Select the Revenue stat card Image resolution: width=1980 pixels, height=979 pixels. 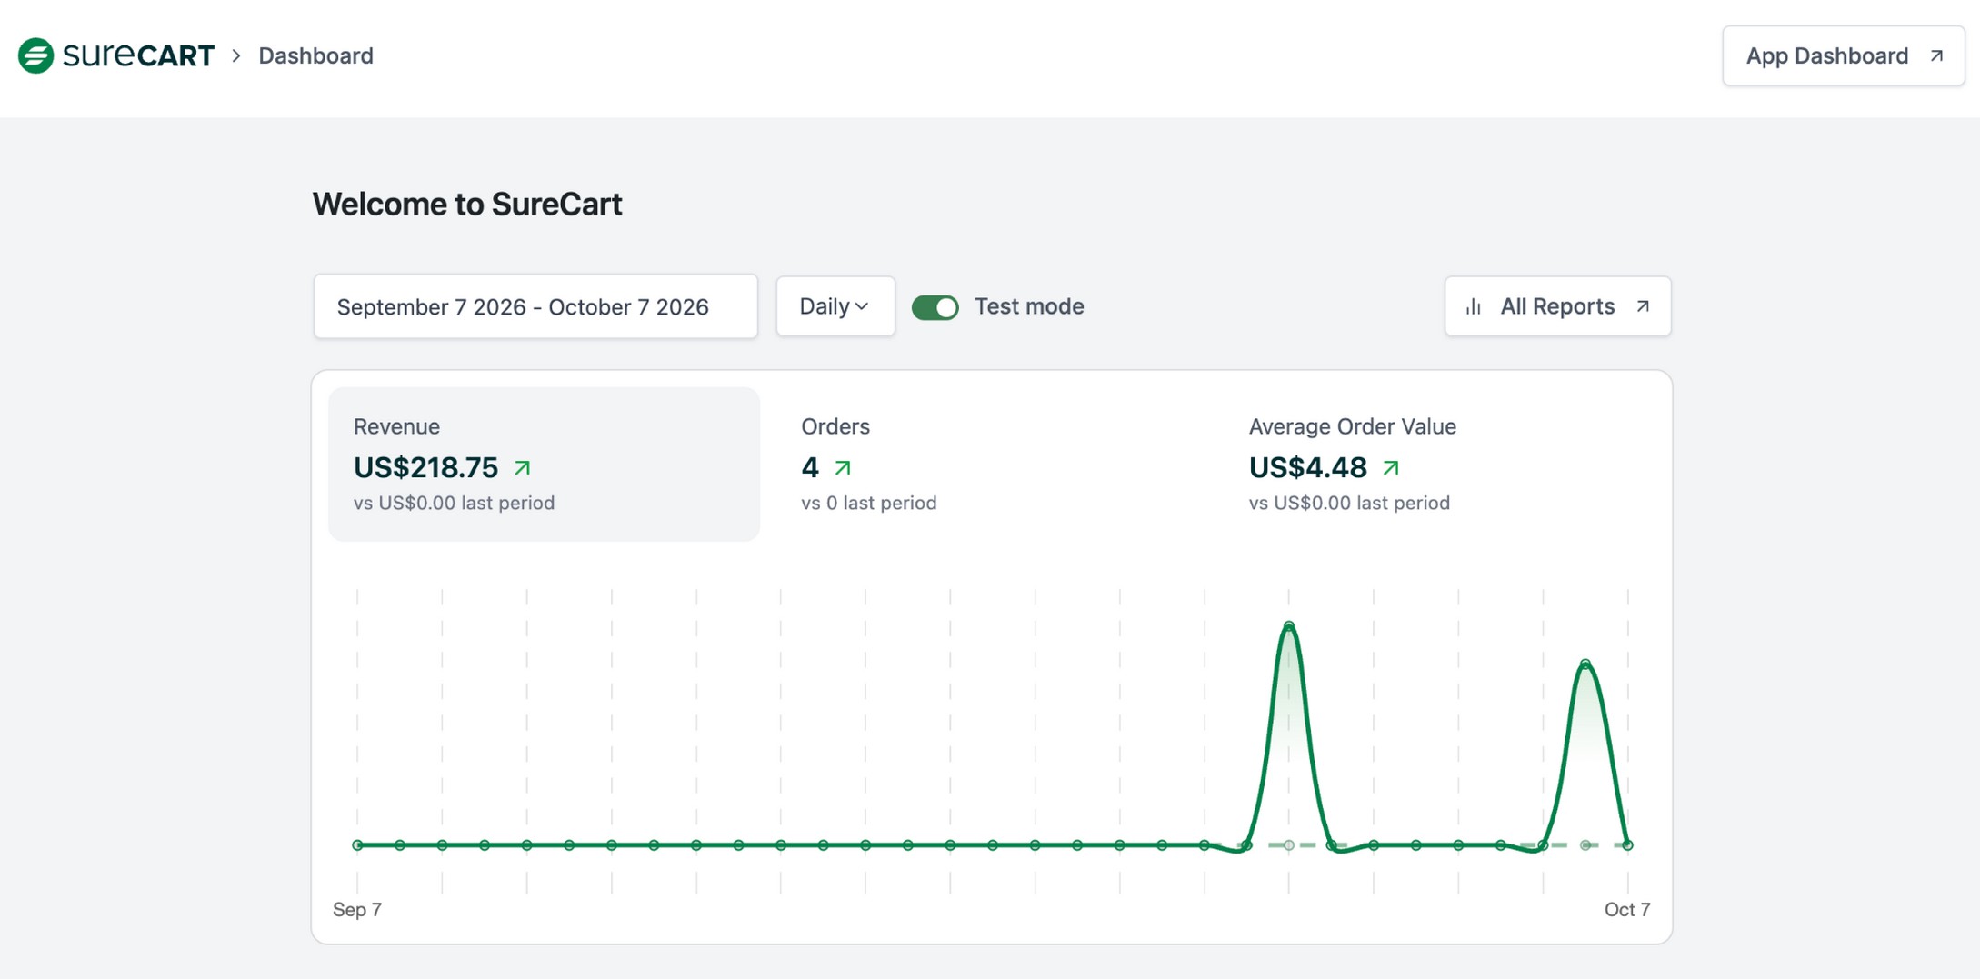[544, 465]
